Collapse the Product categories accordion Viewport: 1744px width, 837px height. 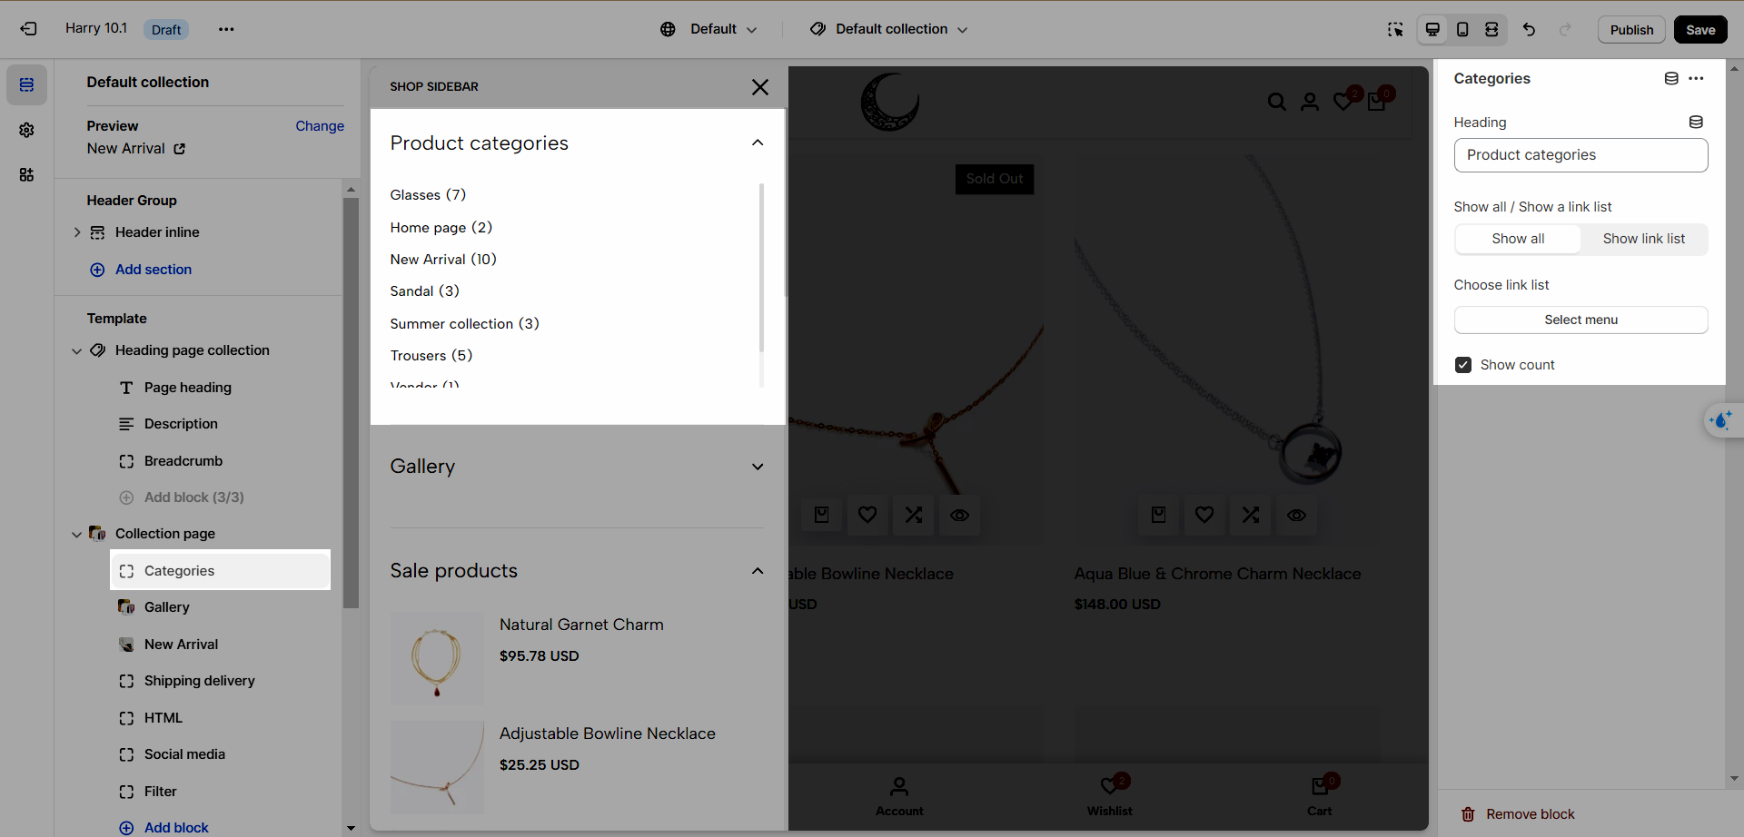pyautogui.click(x=758, y=143)
